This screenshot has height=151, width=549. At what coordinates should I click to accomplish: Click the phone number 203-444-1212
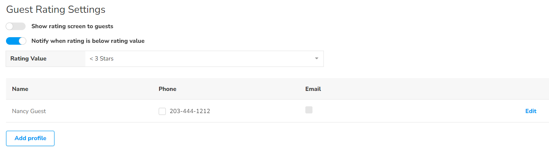point(190,111)
